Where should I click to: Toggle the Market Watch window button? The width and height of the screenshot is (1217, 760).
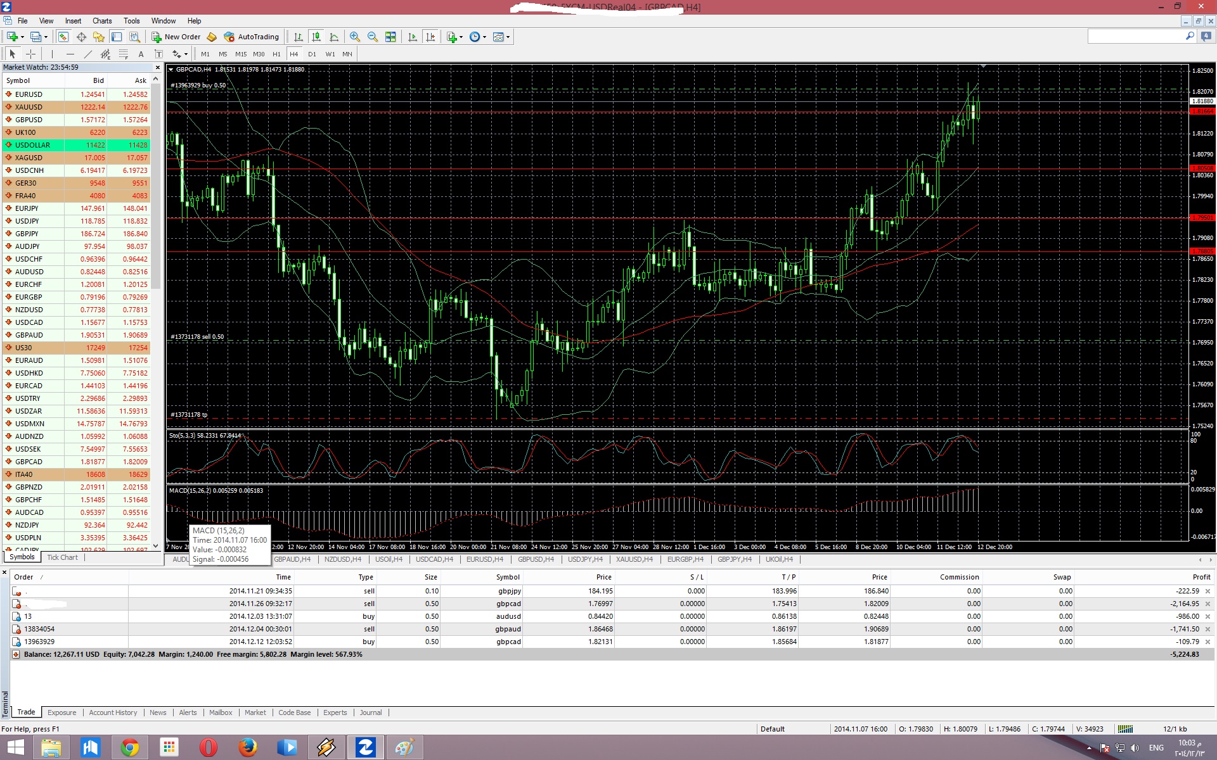63,37
